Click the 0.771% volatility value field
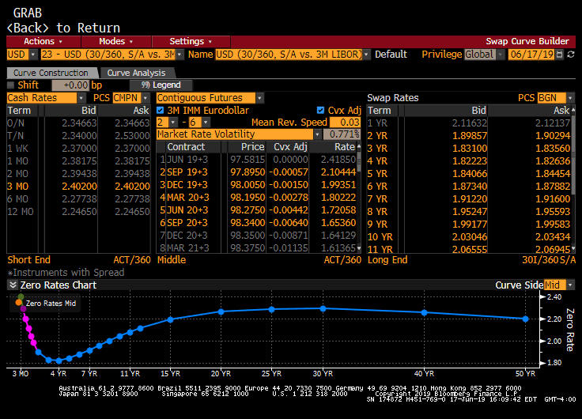The height and width of the screenshot is (419, 582). click(x=342, y=134)
